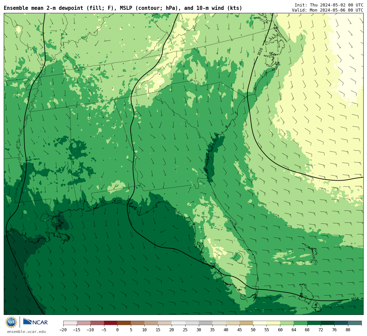
Task: Pick the colorbar swatch between 15 and 20
Action: (x=165, y=323)
